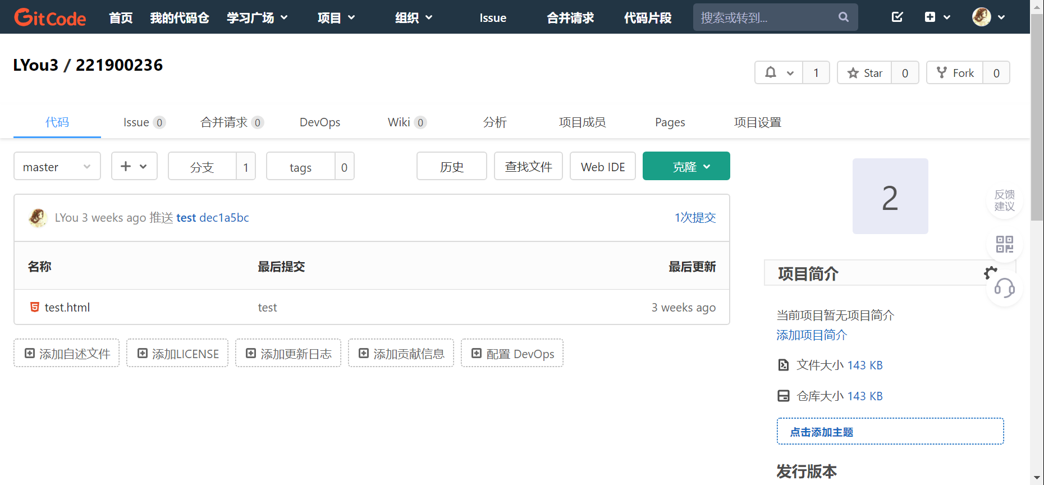The image size is (1044, 485).
Task: Open commit dec1a5bc link
Action: (x=224, y=218)
